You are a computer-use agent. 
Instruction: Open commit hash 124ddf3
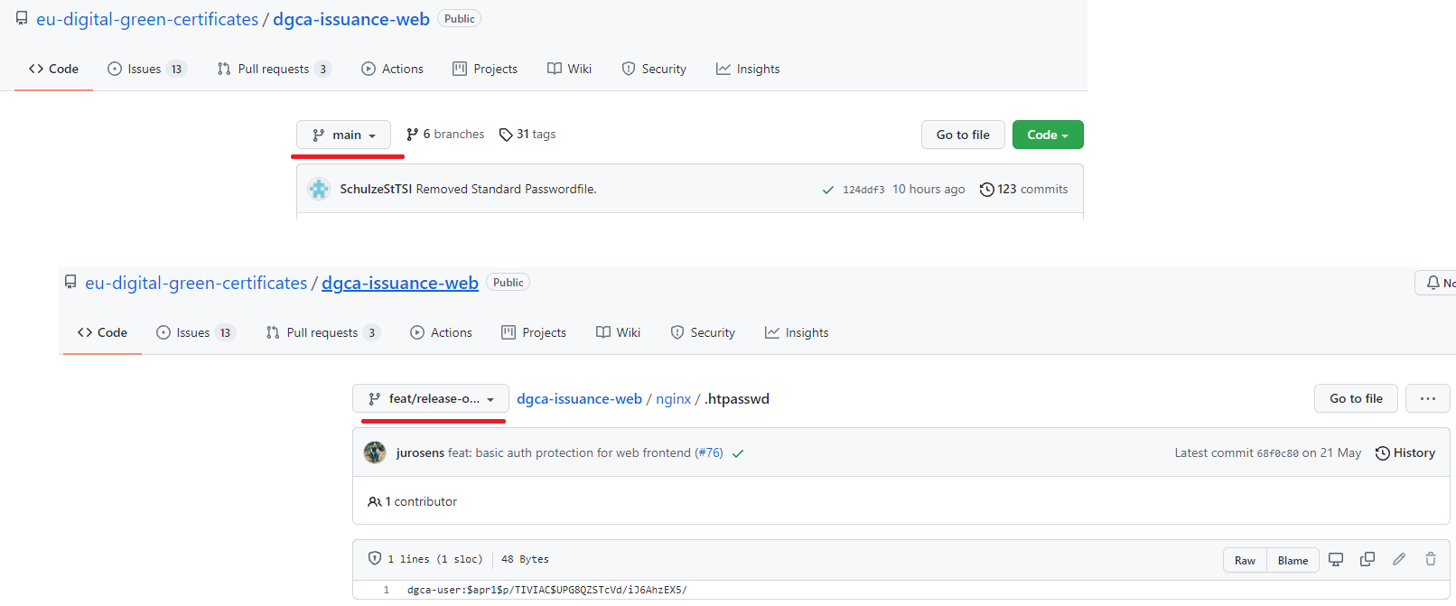click(863, 190)
